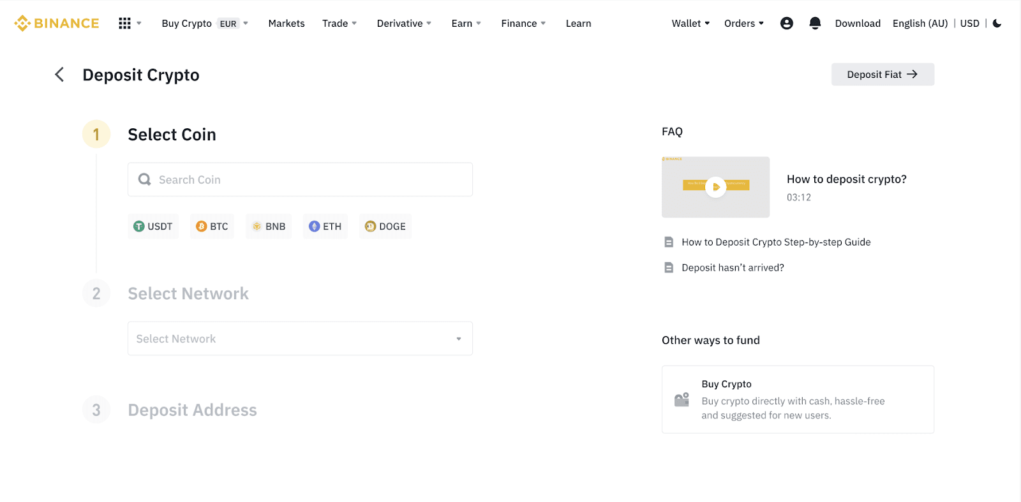Select the BTC coin chip

point(212,226)
